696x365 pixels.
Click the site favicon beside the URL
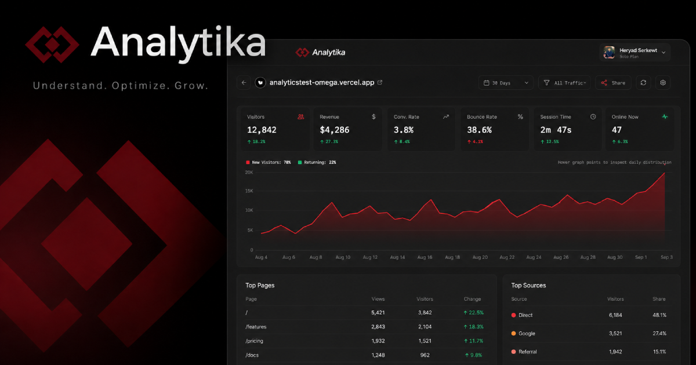(260, 83)
